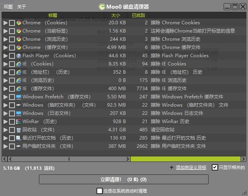This screenshot has width=248, height=196.
Task: Click the Chrome icon in the 浏览历史 row
Action: coord(19,39)
